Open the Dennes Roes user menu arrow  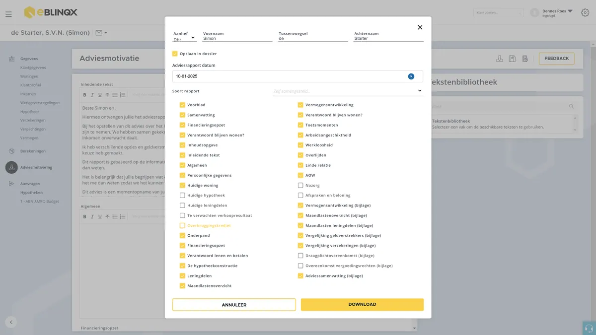(570, 11)
